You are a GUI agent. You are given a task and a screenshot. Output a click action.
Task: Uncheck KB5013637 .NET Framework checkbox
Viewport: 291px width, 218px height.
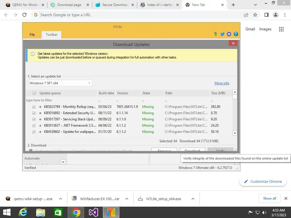pos(34,126)
